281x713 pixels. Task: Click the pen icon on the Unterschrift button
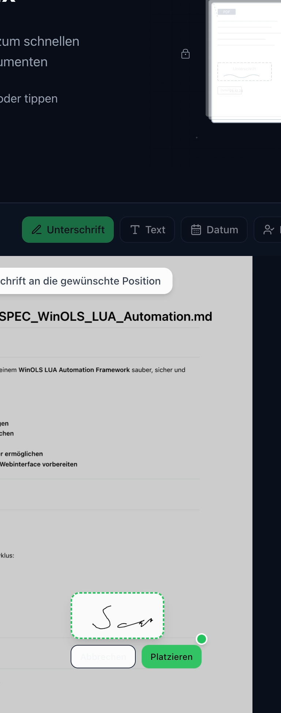coord(37,230)
